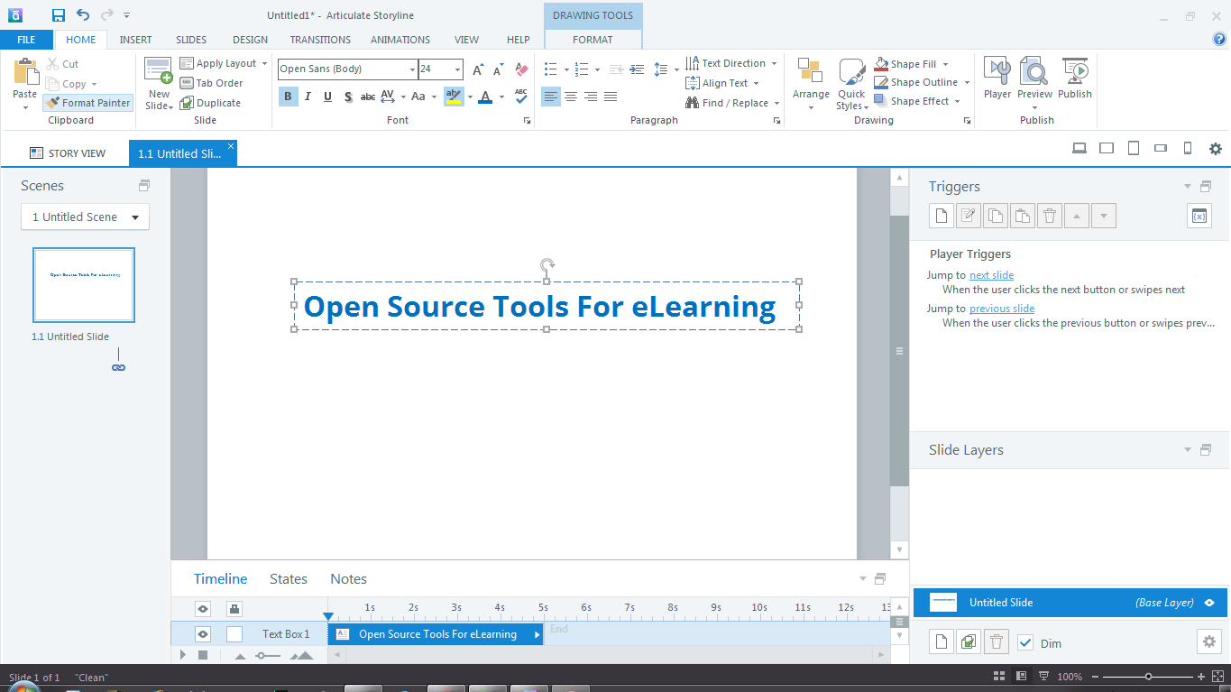Undo the last action in the quick access toolbar
The width and height of the screenshot is (1231, 692).
click(83, 15)
